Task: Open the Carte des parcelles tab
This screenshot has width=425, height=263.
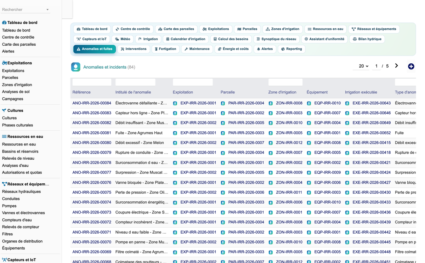Action: [176, 29]
